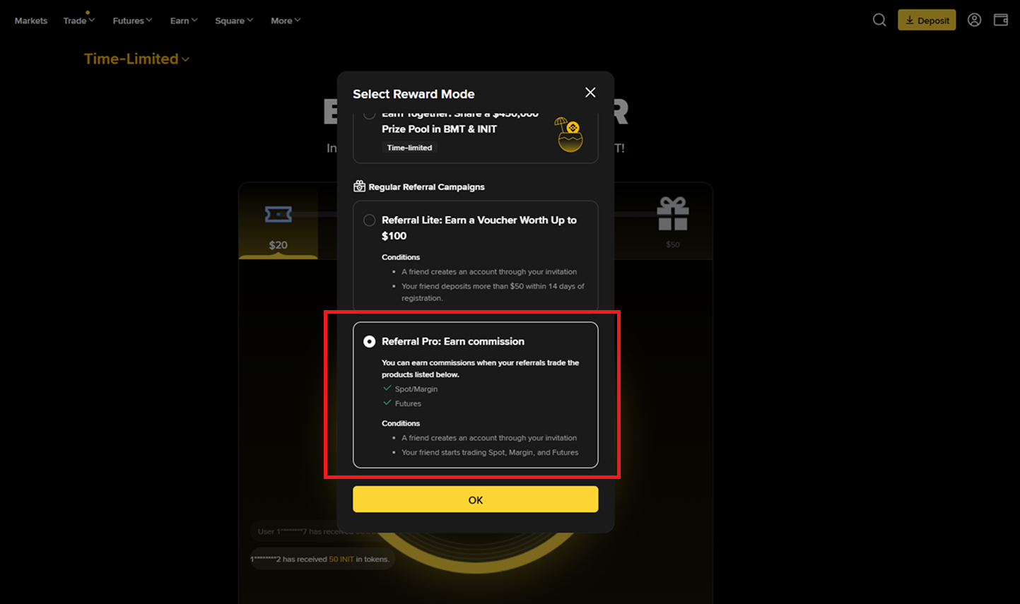Select the Referral Lite radio button

tap(369, 220)
